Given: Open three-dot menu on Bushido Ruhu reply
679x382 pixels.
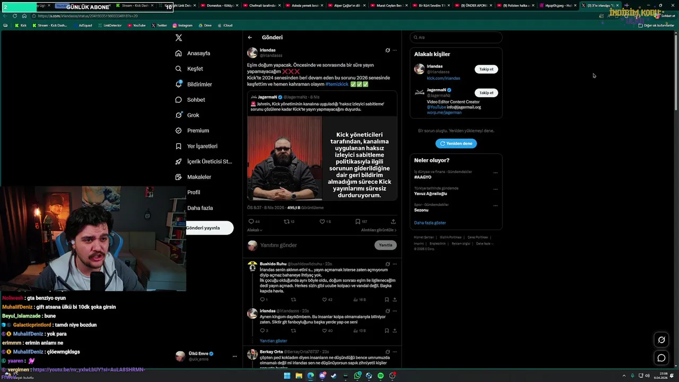Looking at the screenshot, I should (x=395, y=264).
